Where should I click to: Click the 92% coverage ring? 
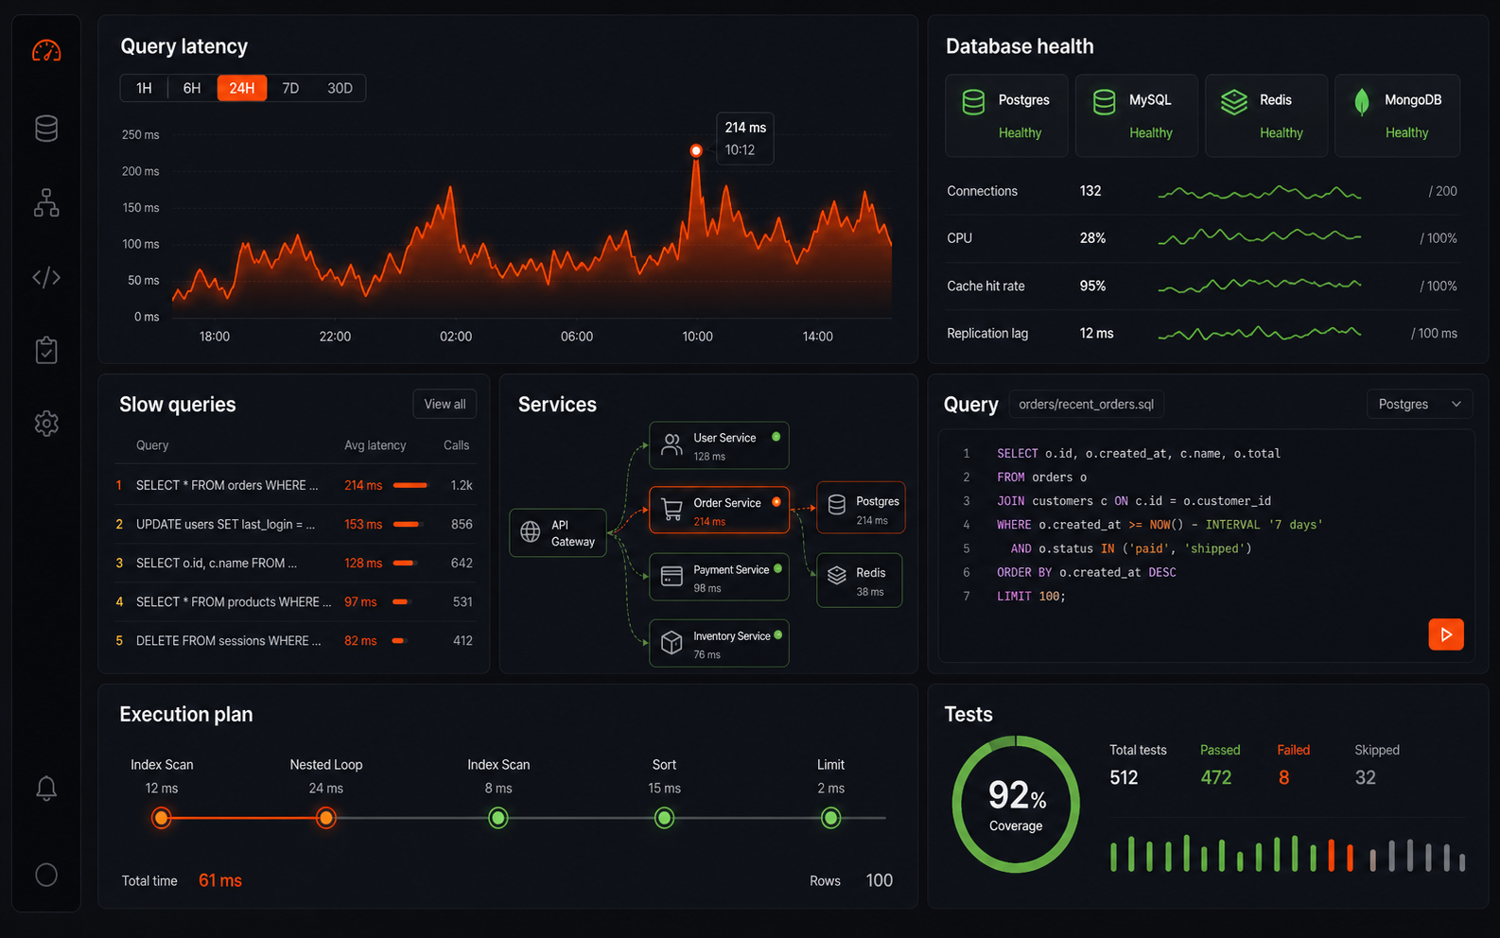(1016, 804)
